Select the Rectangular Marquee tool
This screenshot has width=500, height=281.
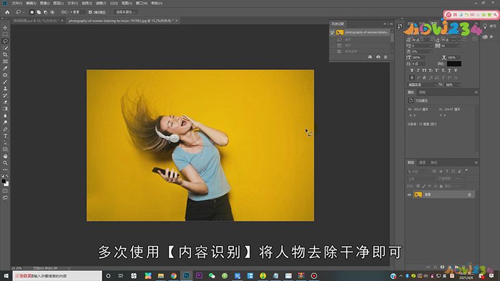[x=5, y=34]
